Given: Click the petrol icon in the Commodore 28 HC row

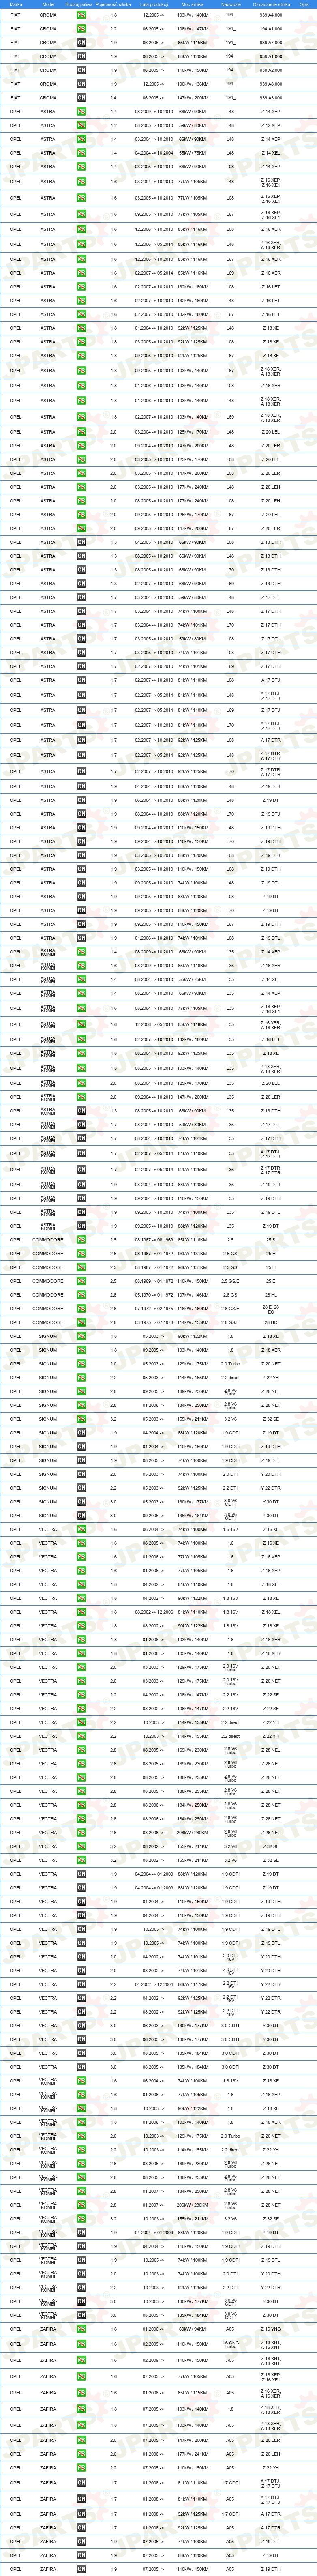Looking at the screenshot, I should coord(81,1322).
